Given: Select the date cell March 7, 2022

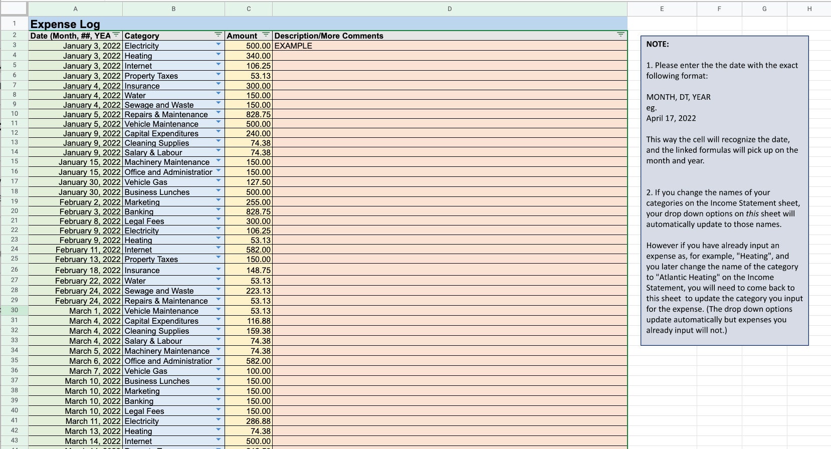Looking at the screenshot, I should [75, 371].
